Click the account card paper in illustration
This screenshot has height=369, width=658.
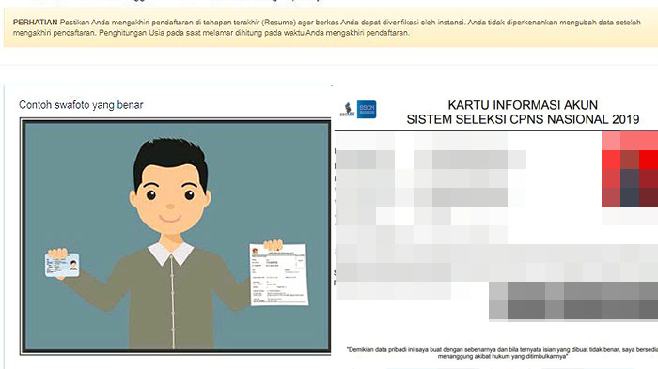[x=279, y=274]
